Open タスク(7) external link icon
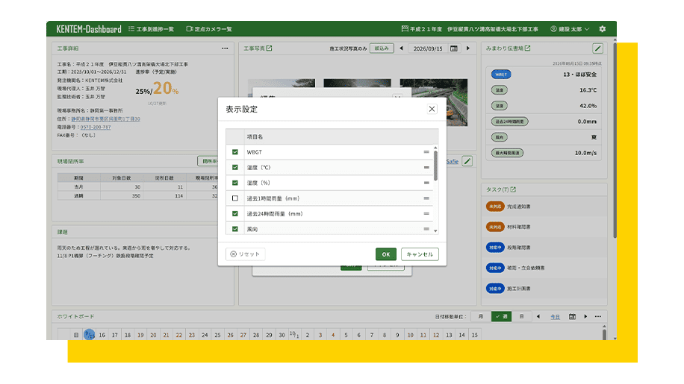684x384 pixels. [513, 189]
